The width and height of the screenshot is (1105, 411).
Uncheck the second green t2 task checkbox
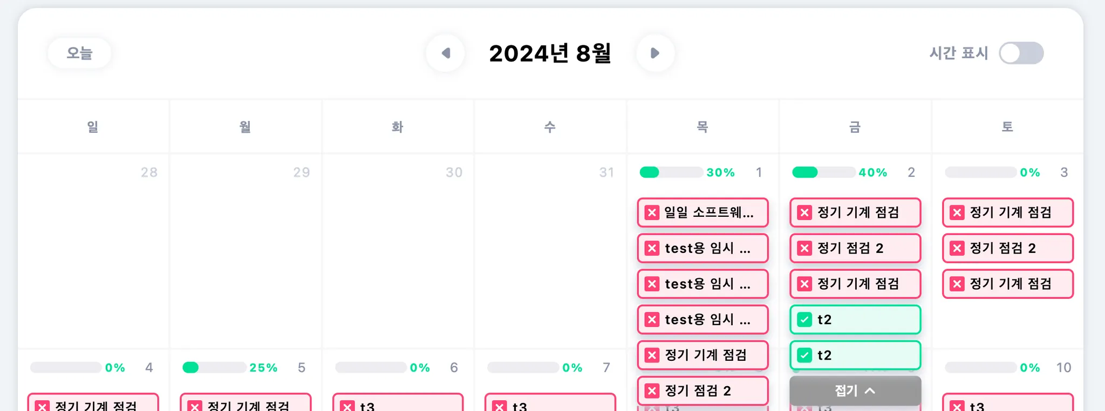pos(804,355)
